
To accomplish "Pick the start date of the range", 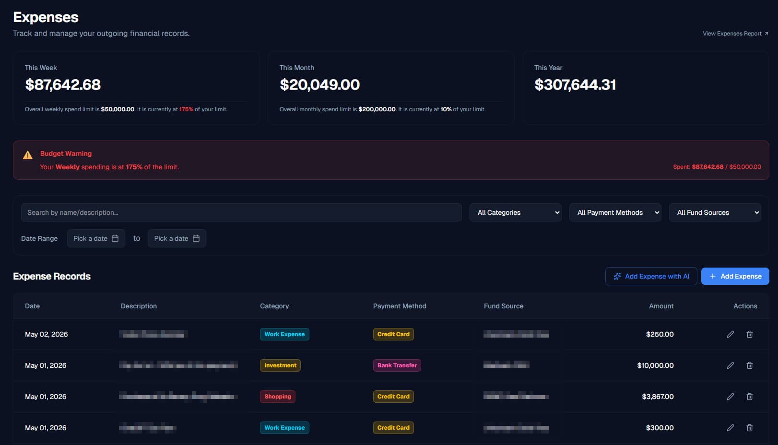I will [x=96, y=238].
